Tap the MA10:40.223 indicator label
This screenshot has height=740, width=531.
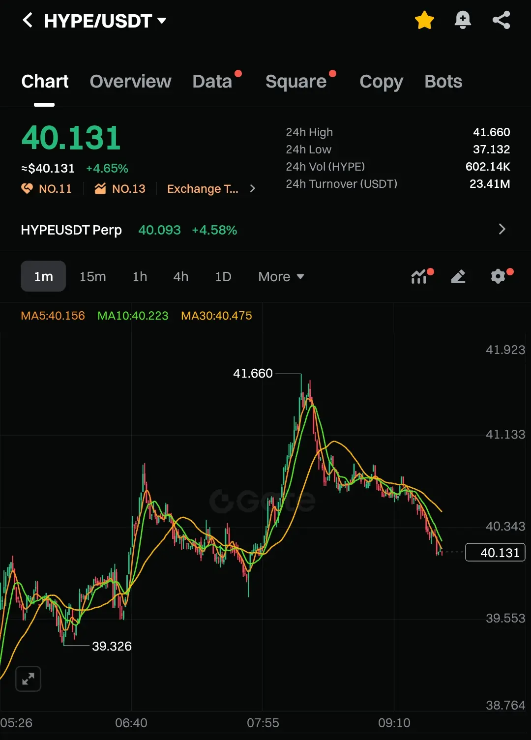point(133,316)
